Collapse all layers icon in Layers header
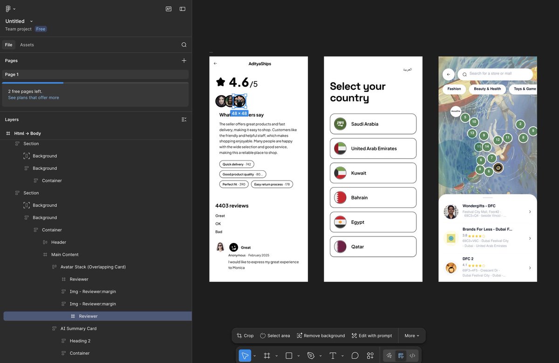 [184, 120]
